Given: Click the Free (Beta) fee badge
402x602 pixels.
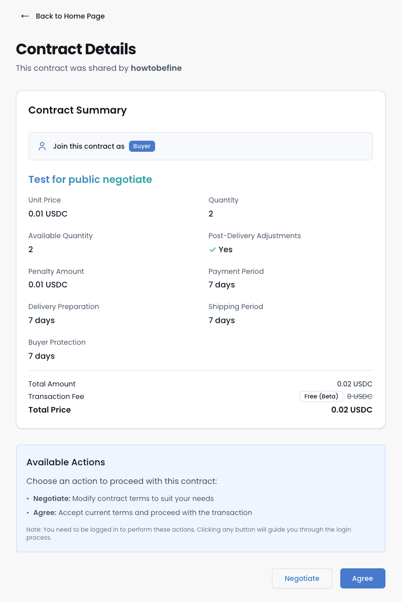Looking at the screenshot, I should [321, 396].
